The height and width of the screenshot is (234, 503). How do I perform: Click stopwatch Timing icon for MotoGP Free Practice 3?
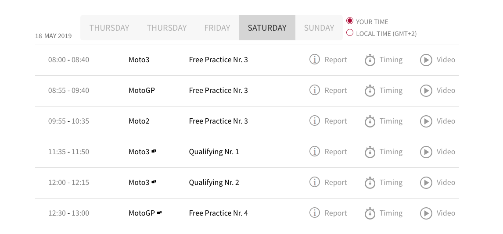coord(370,91)
